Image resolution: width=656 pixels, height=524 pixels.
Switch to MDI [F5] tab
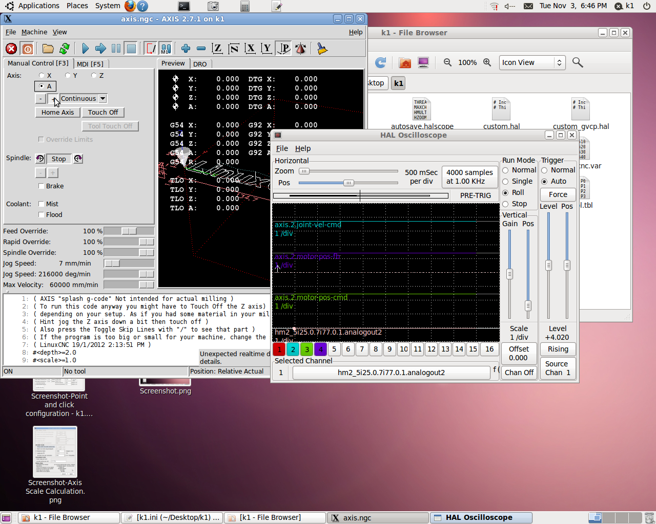point(90,64)
